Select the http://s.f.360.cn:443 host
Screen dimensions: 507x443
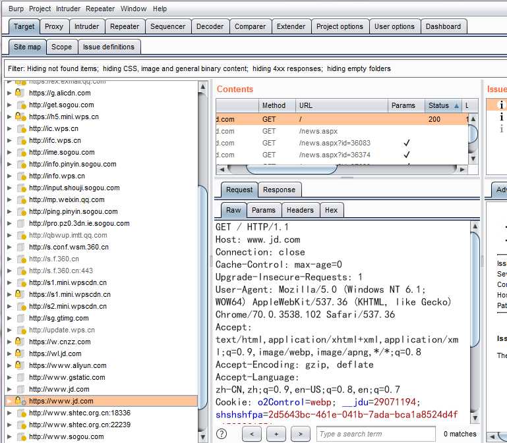[x=61, y=271]
